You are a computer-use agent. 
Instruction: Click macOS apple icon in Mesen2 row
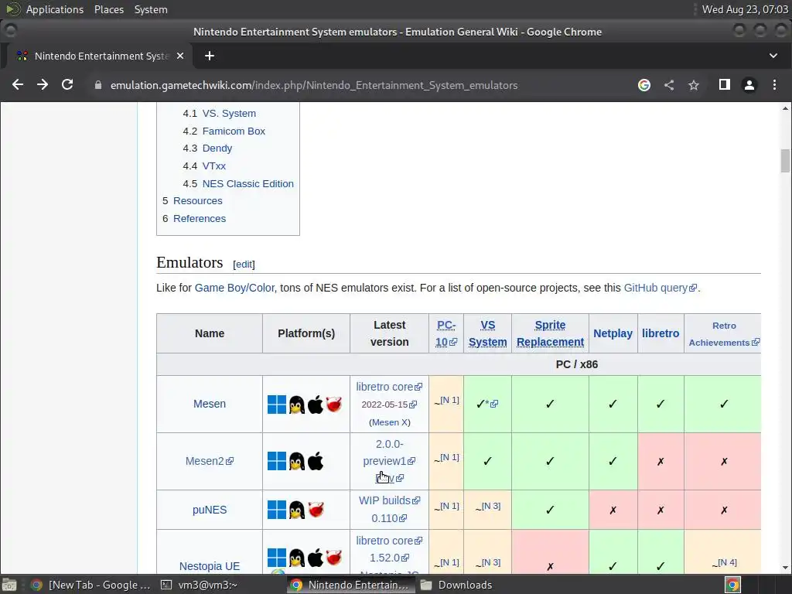point(316,461)
